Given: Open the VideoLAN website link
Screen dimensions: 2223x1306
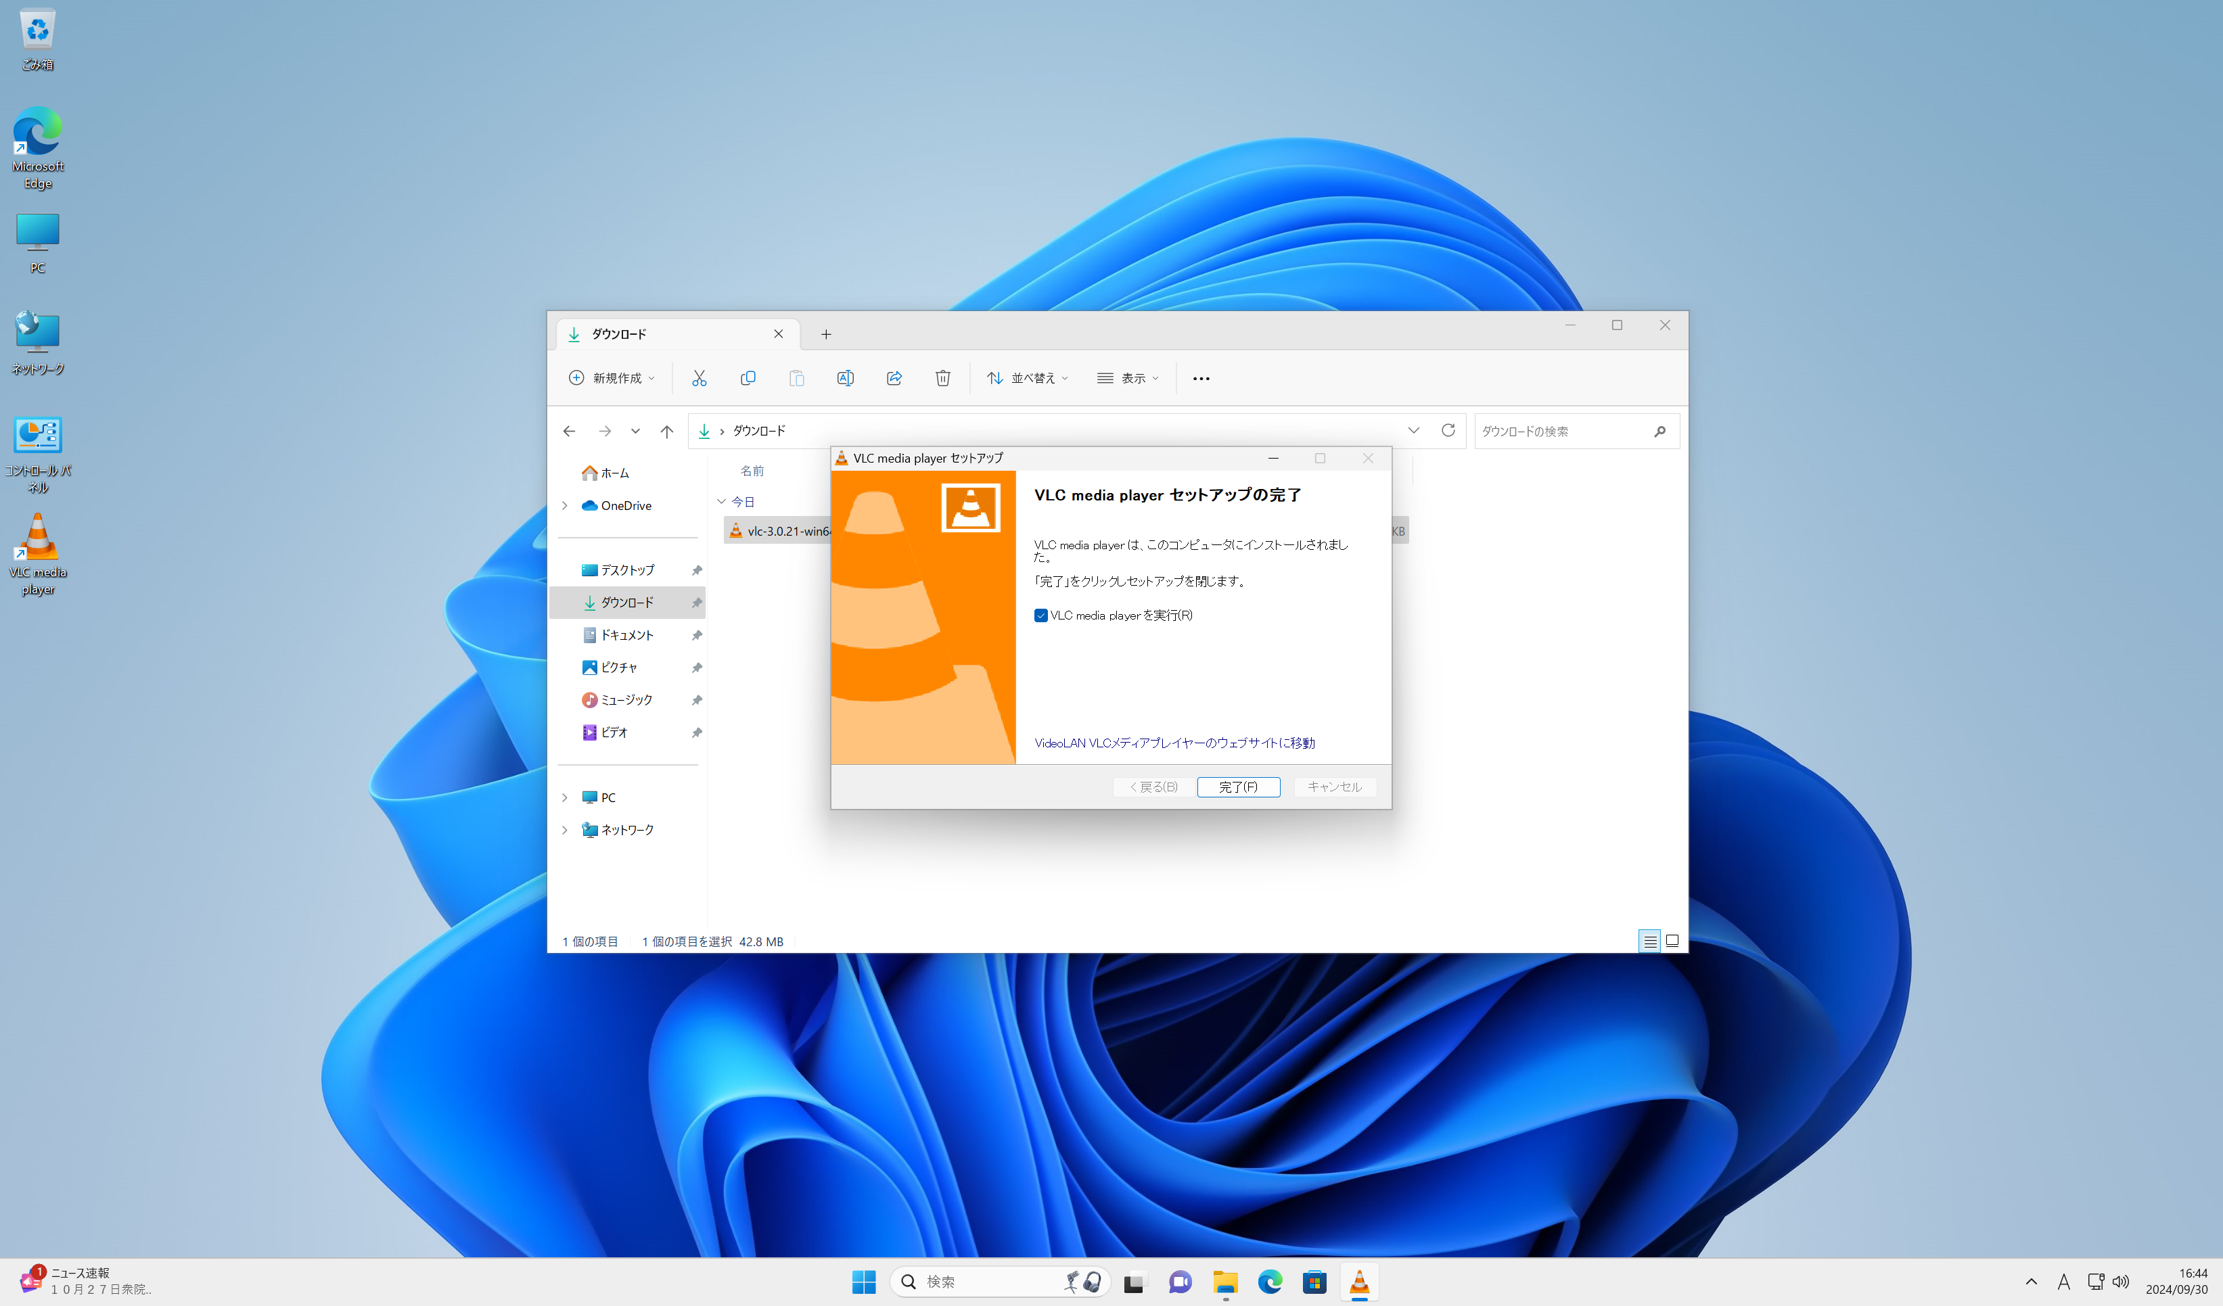Looking at the screenshot, I should click(x=1173, y=743).
